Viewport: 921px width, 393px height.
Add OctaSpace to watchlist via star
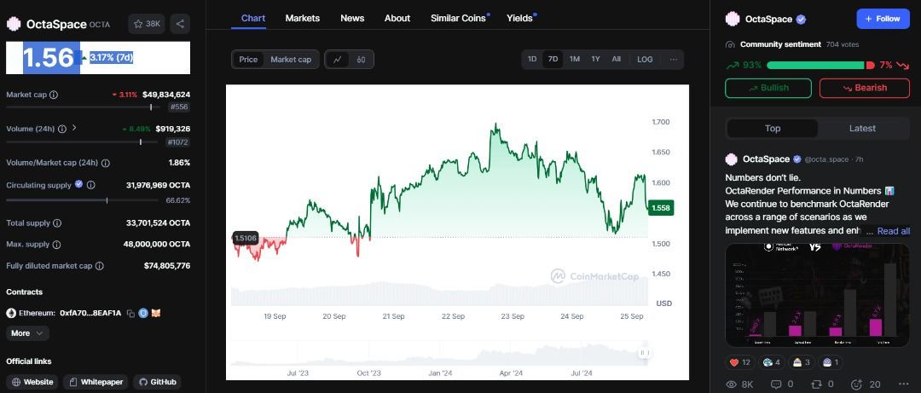point(147,24)
